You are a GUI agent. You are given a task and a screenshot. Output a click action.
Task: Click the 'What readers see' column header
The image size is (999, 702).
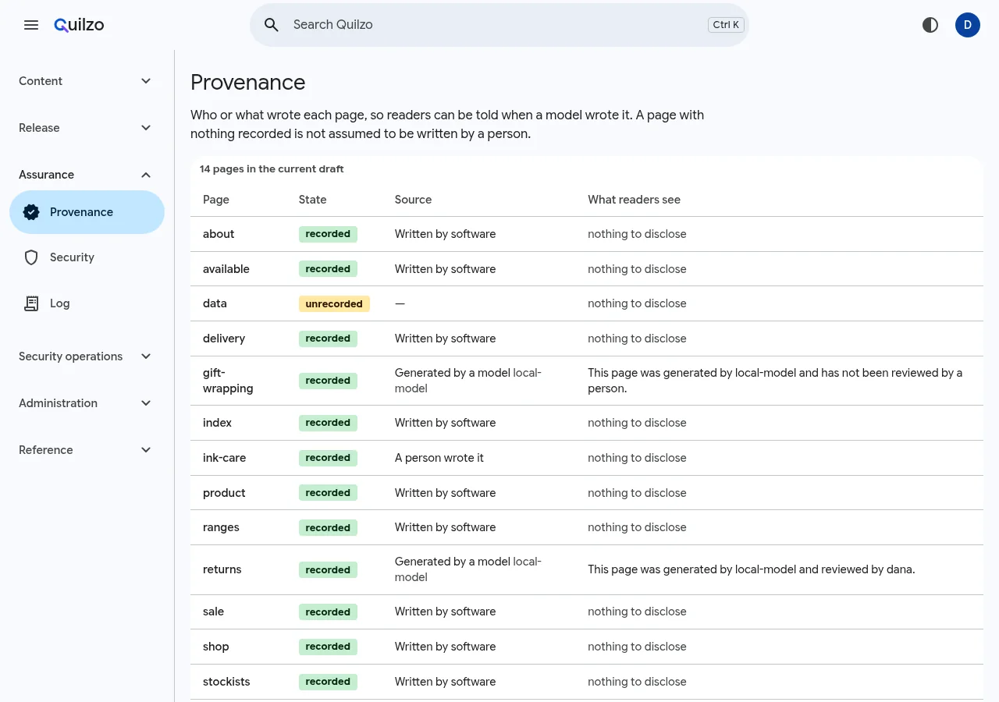pos(634,200)
